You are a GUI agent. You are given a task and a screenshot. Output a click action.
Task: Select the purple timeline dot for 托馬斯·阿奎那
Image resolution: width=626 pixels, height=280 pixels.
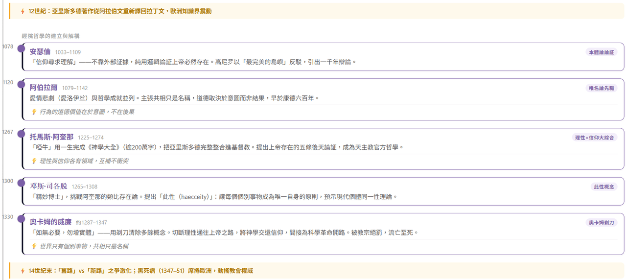21,134
